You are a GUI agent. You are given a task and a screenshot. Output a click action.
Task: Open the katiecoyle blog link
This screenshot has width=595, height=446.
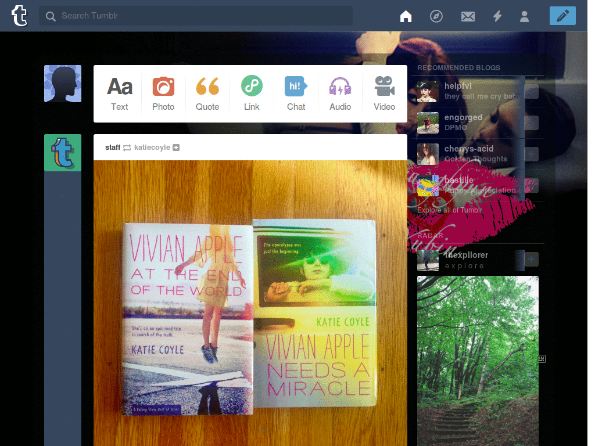point(152,147)
